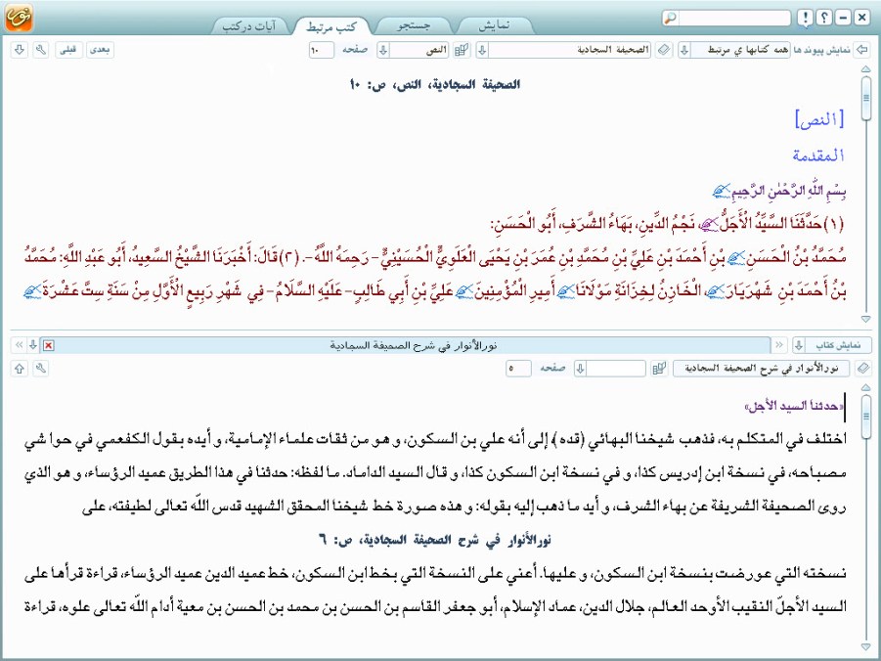Click the page header الصحیفة السجادیة، النص، ص: ١٠

(434, 84)
